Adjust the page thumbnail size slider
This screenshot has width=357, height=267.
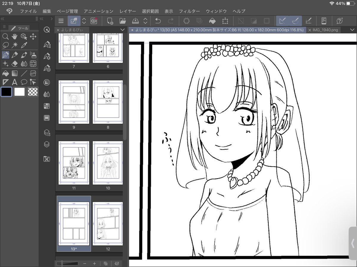[68, 263]
